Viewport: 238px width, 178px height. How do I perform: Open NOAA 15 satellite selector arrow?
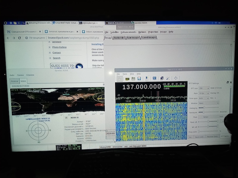pos(66,117)
